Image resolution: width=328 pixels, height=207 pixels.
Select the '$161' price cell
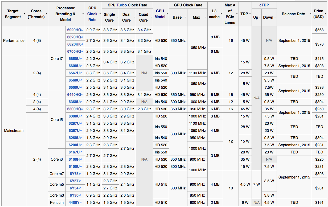pos(319,202)
